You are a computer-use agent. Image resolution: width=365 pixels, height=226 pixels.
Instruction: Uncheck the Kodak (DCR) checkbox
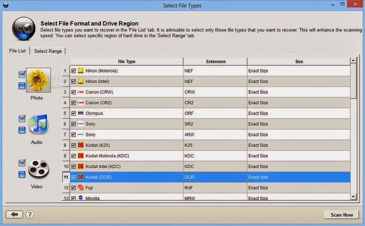point(74,177)
